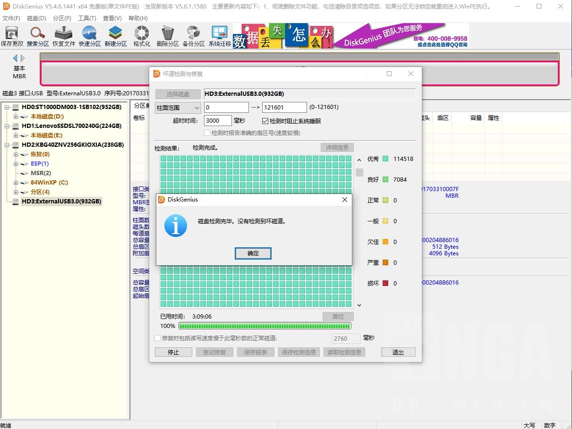
Task: Click the 超时时间 input field
Action: tap(218, 121)
